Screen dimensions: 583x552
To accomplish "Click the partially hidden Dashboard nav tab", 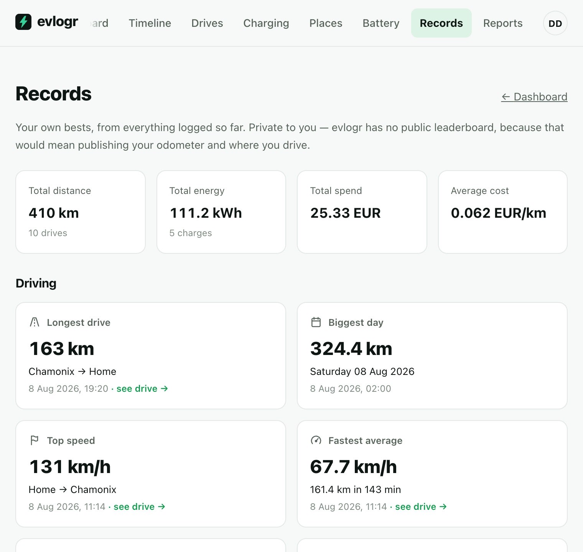I will [x=100, y=23].
